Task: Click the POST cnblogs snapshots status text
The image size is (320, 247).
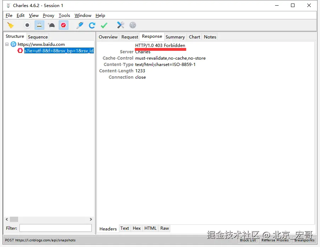Action: tap(40, 240)
